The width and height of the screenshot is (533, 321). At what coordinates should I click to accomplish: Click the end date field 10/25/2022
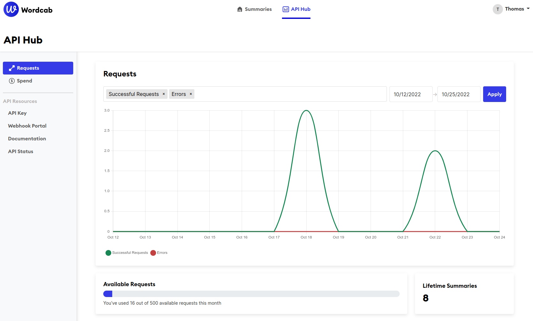coord(459,94)
